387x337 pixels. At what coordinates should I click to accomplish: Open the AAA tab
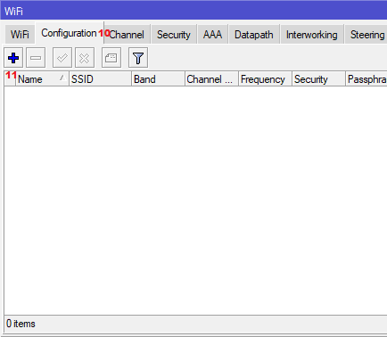(x=212, y=35)
